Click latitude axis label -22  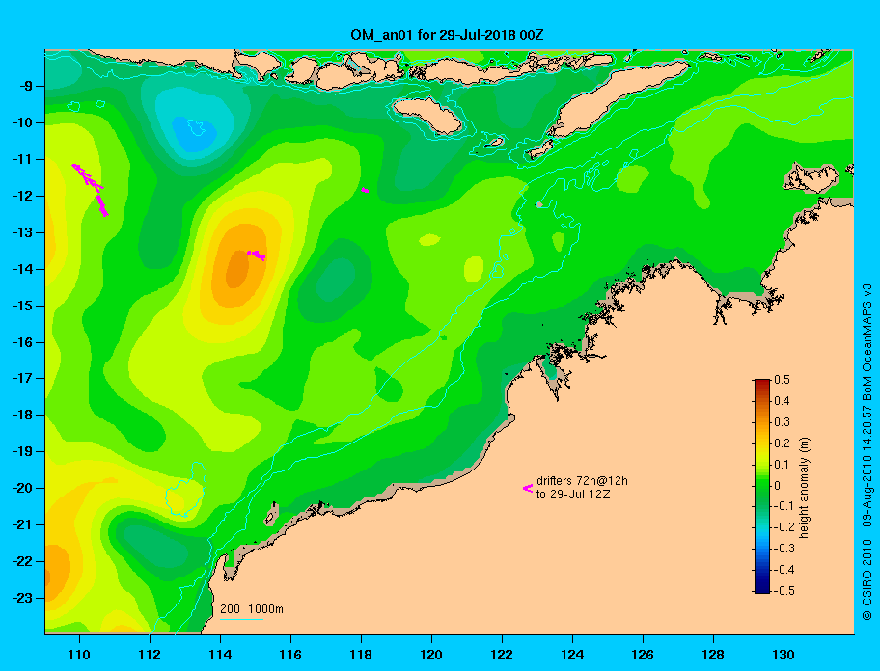21,562
